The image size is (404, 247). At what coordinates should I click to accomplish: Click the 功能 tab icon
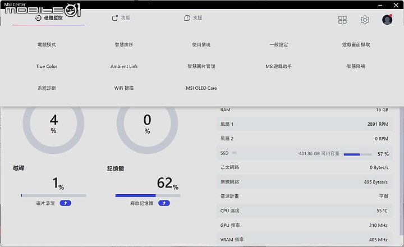pyautogui.click(x=115, y=18)
